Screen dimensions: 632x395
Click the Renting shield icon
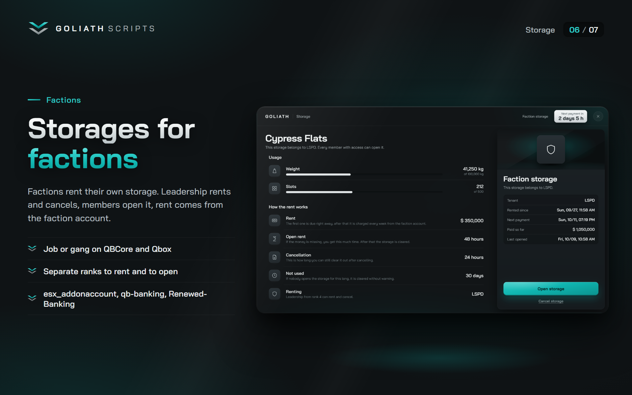(275, 294)
